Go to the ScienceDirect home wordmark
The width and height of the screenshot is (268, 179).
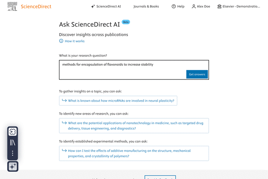[x=36, y=7]
